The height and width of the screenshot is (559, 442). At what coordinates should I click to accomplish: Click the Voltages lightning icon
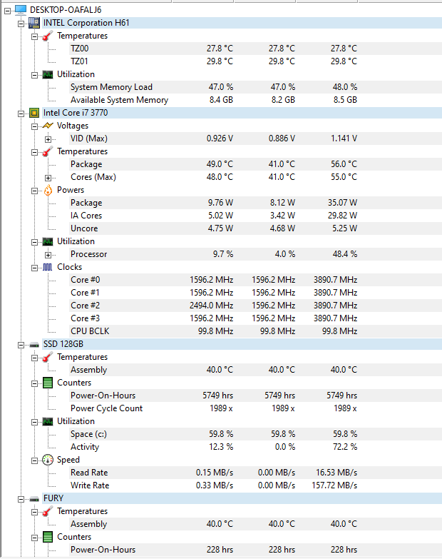pyautogui.click(x=48, y=125)
